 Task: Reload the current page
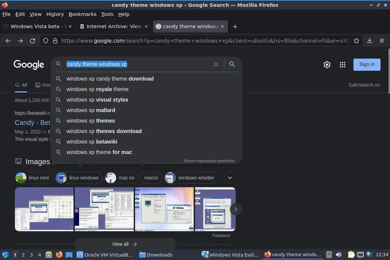32,41
